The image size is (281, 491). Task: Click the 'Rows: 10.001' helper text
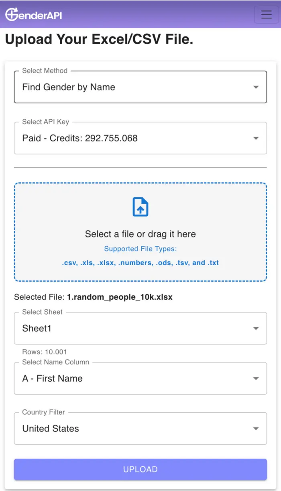pyautogui.click(x=45, y=352)
